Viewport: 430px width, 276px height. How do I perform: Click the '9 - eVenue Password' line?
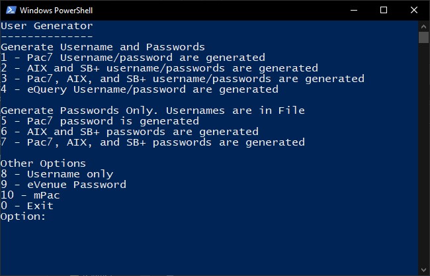pos(64,185)
